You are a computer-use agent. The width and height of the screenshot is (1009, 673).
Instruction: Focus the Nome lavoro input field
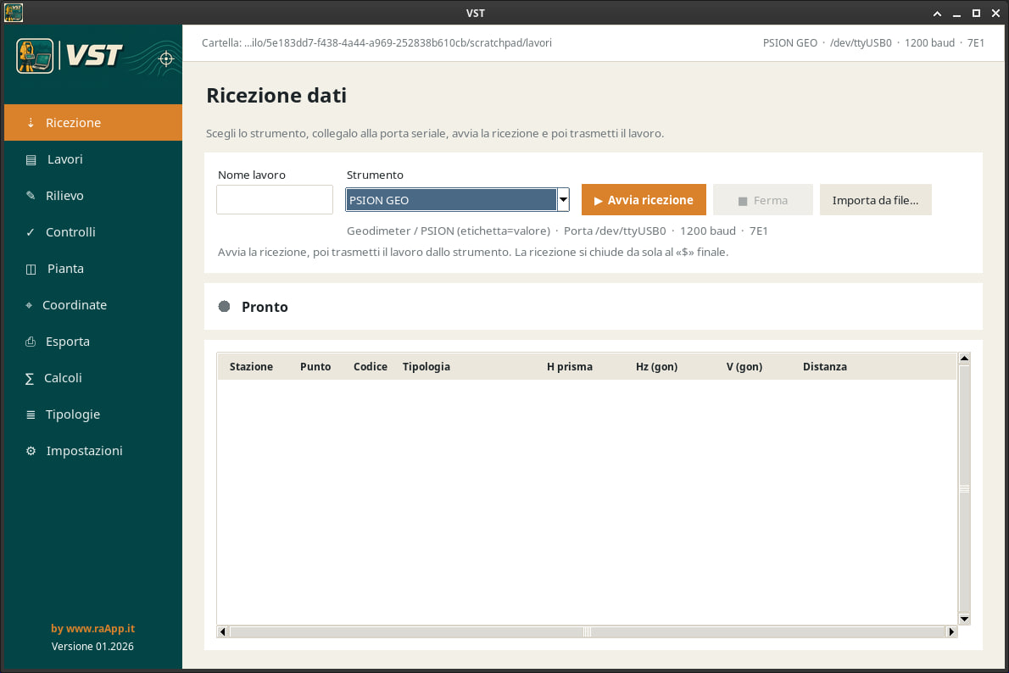pos(275,199)
